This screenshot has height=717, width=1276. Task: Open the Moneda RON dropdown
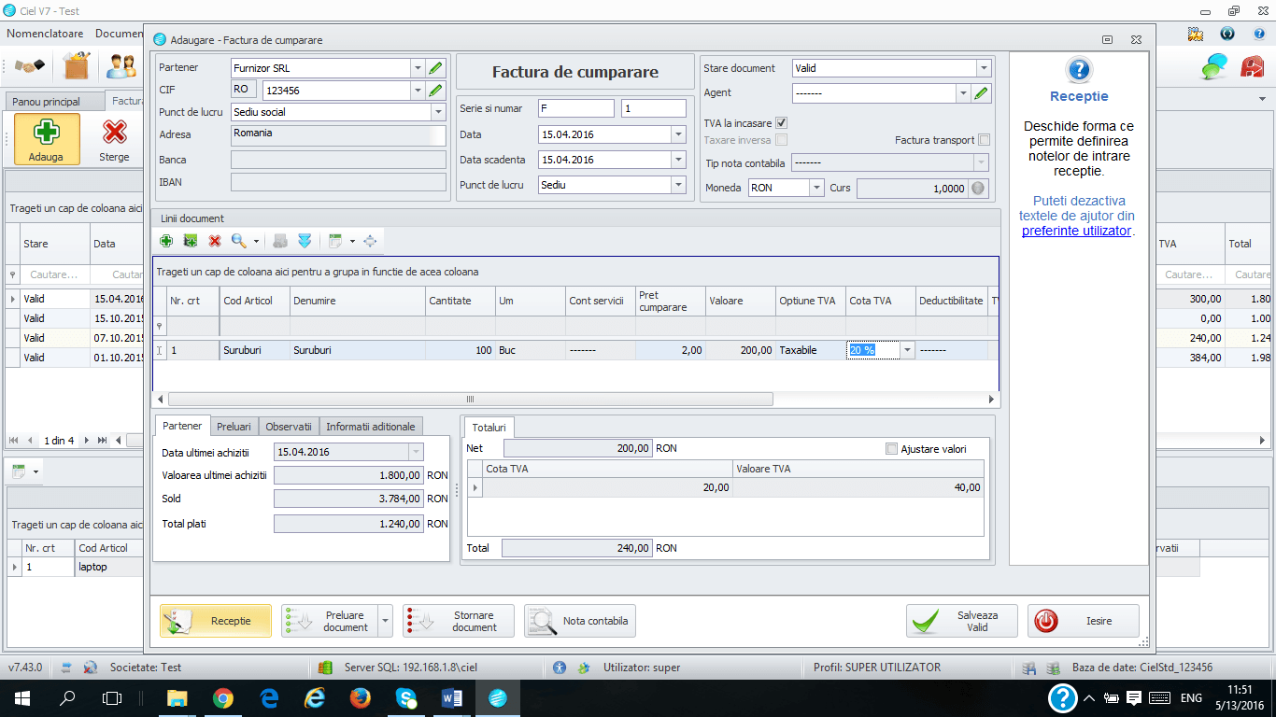click(x=817, y=188)
